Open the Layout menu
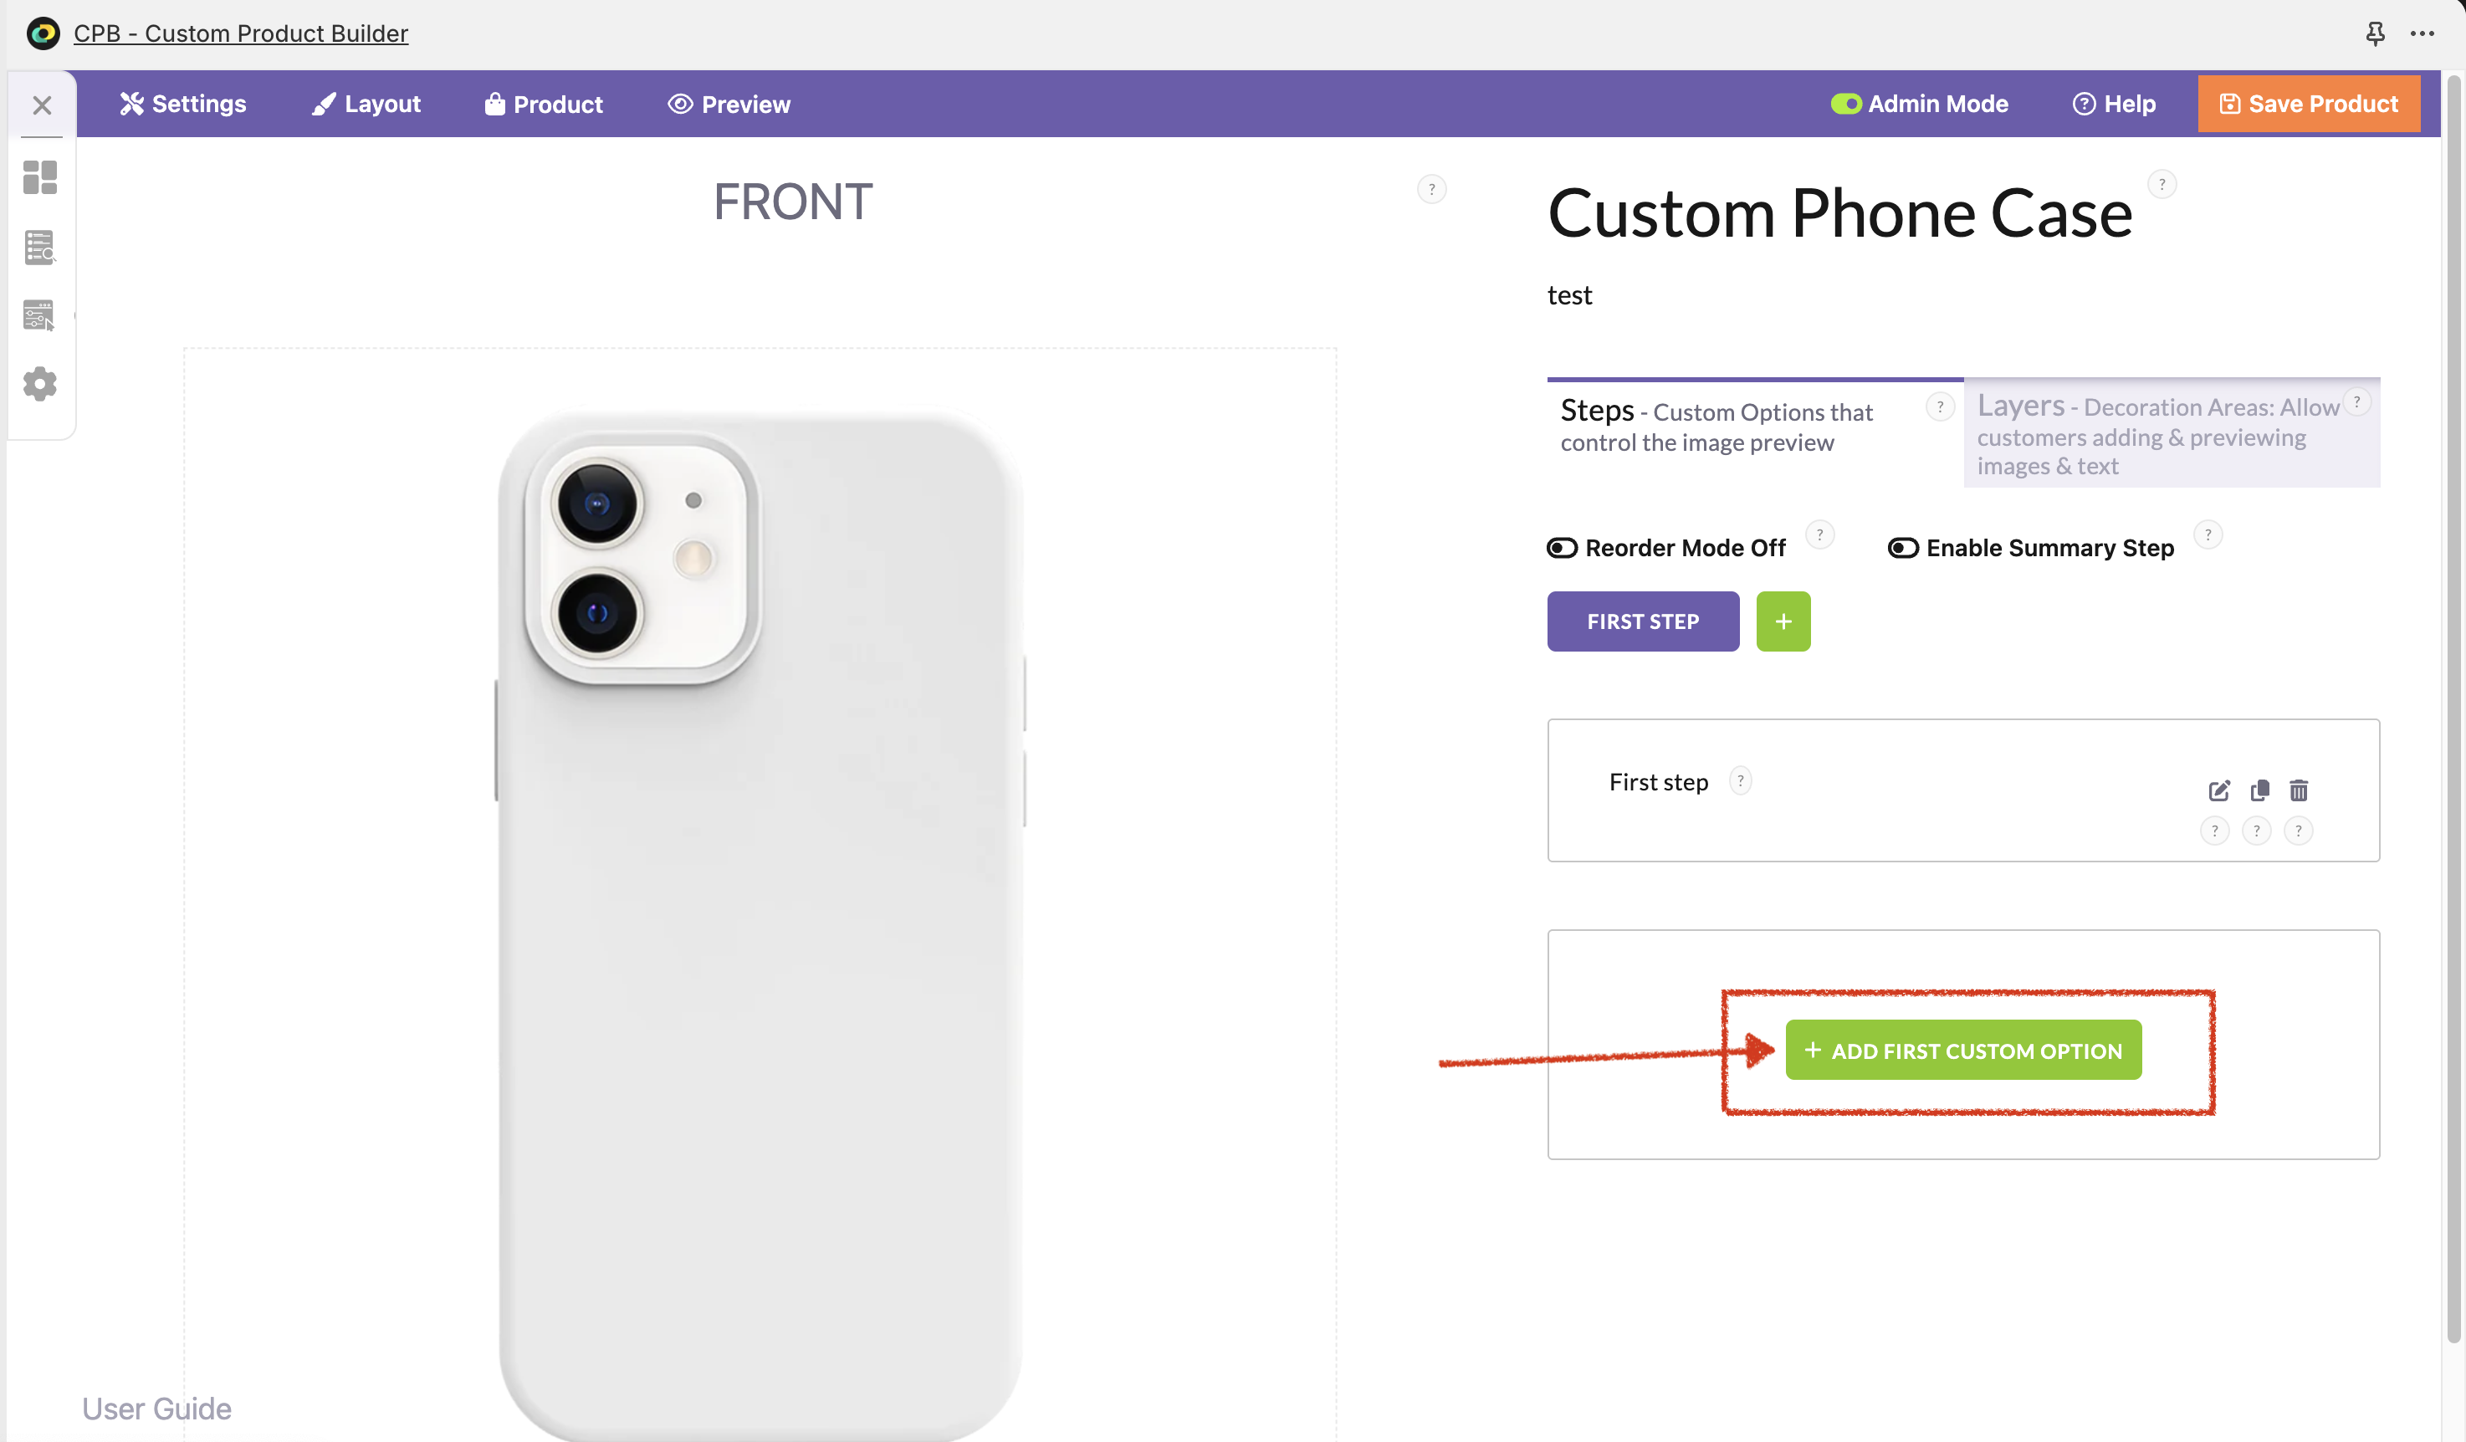2466x1442 pixels. 366,104
